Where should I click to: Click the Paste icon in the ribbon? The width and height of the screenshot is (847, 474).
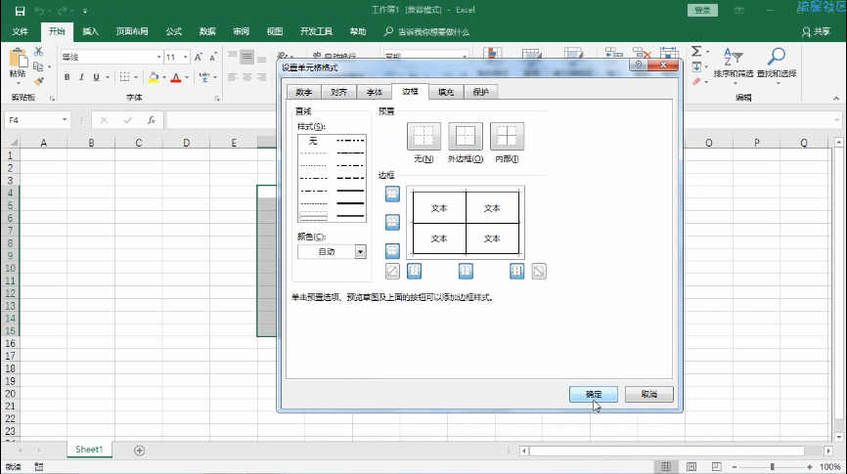(x=18, y=59)
